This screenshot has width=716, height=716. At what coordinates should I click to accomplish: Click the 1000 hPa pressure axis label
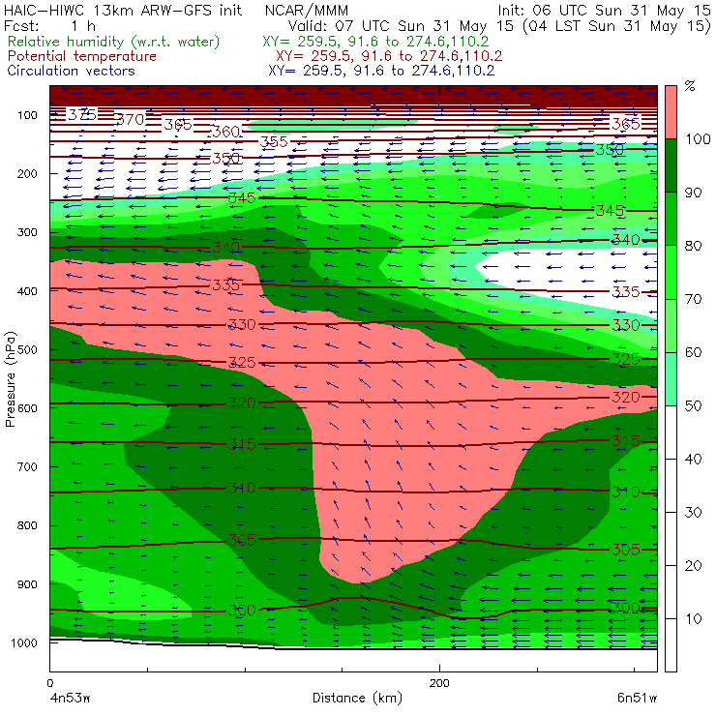click(x=24, y=642)
